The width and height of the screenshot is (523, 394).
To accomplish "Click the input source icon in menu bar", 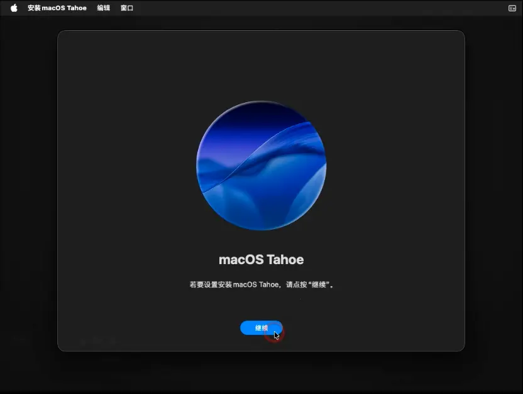I will [512, 8].
